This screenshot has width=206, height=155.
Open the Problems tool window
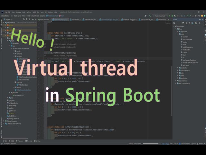click(x=20, y=141)
